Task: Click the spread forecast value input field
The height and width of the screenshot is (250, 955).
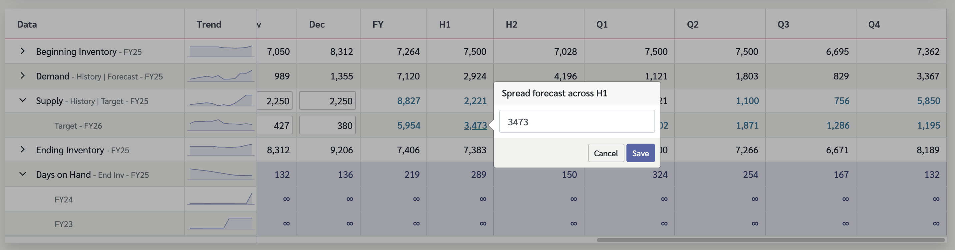Action: (x=576, y=122)
